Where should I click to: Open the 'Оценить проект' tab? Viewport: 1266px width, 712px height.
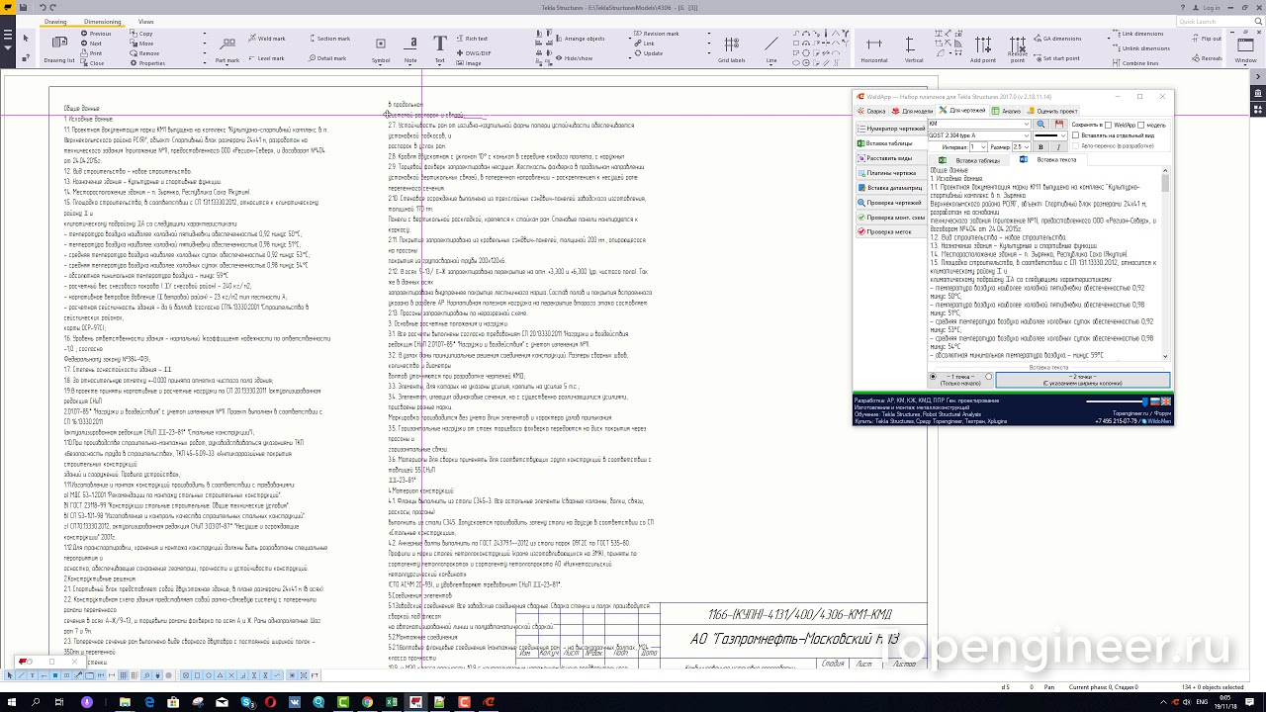coord(1051,111)
